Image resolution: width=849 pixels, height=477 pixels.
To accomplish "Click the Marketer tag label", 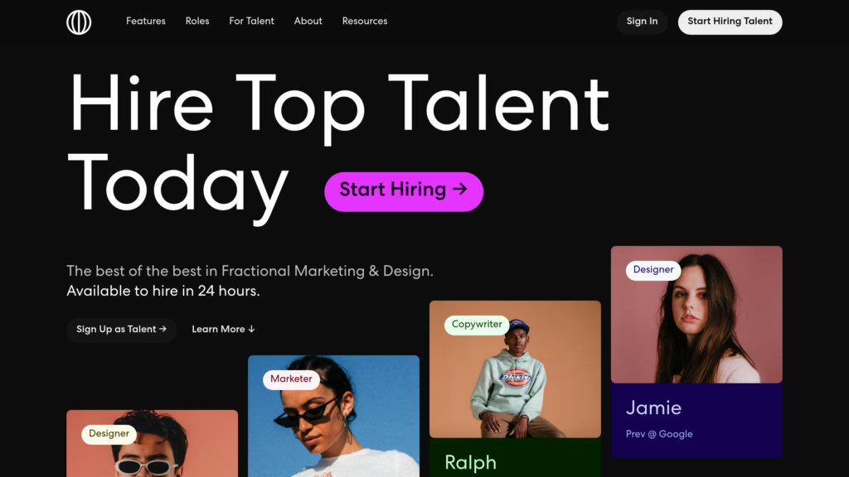I will 292,379.
